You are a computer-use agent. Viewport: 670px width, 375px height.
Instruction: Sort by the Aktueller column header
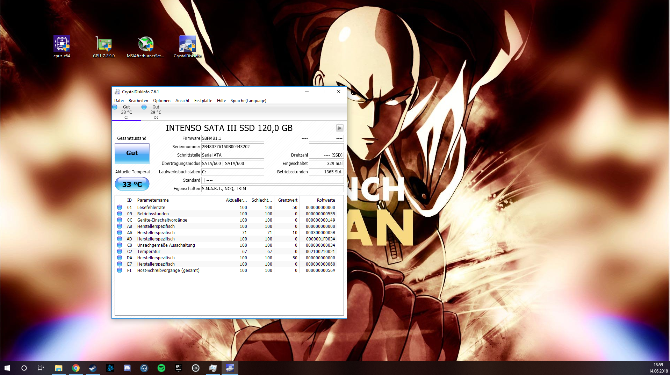click(x=236, y=200)
